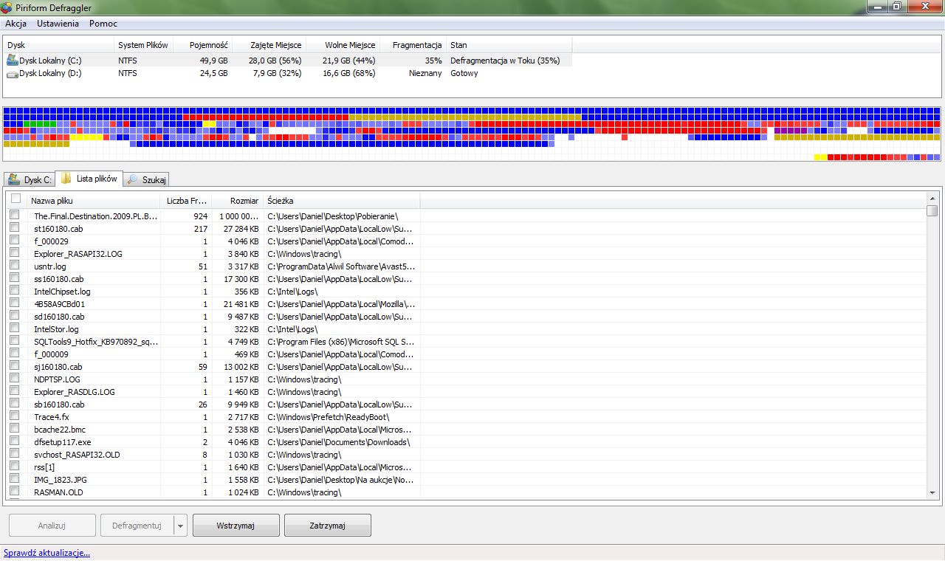Click folder icon on Lista plików tab
The width and height of the screenshot is (945, 561).
66,179
